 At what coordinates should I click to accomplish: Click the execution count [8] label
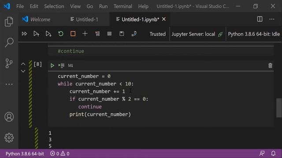(x=37, y=64)
